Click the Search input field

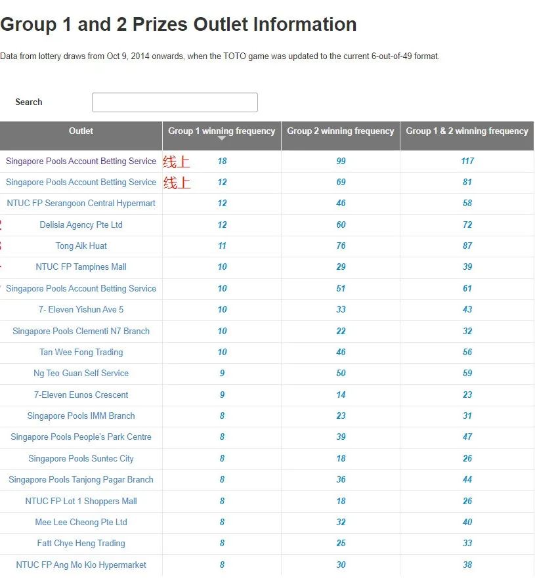point(175,102)
